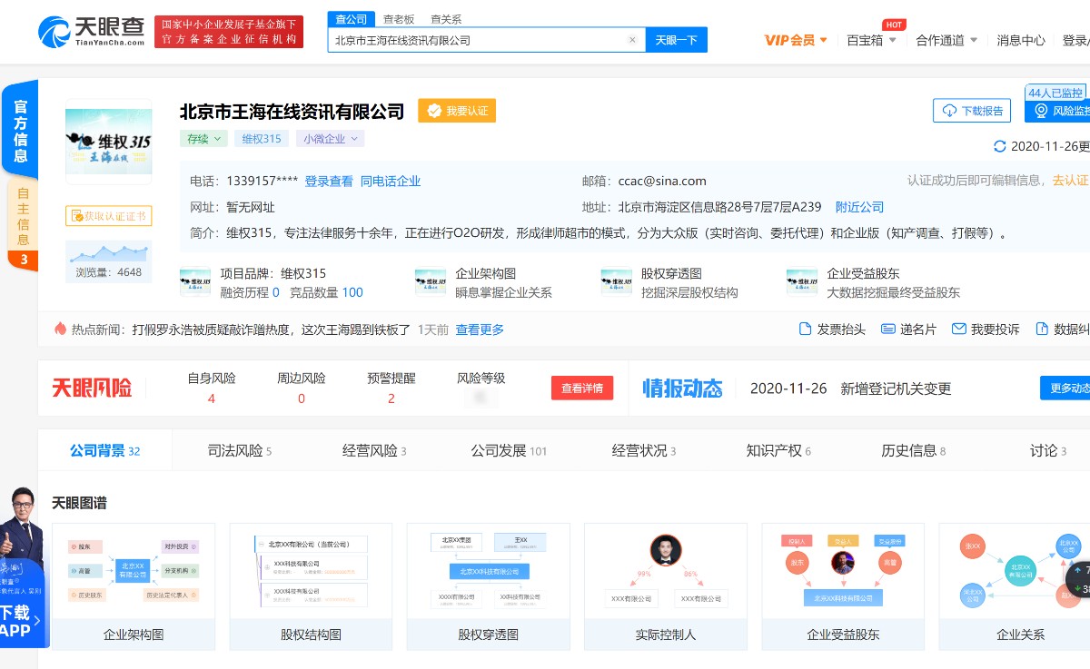
Task: Click 登录查看 to reveal phone
Action: 329,181
